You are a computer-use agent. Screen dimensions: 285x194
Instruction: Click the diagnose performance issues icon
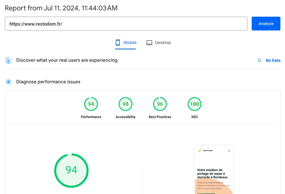[x=8, y=82]
